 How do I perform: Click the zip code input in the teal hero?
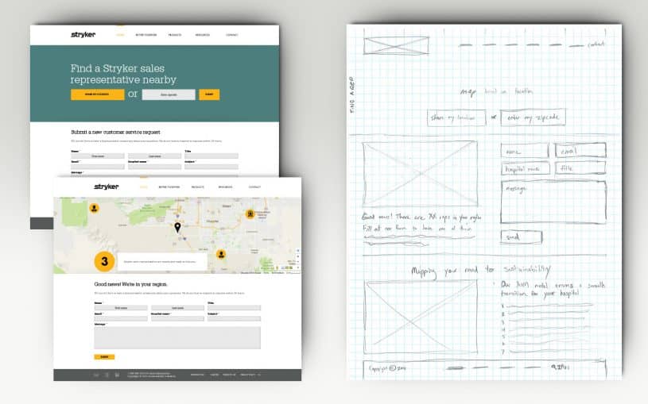[168, 94]
